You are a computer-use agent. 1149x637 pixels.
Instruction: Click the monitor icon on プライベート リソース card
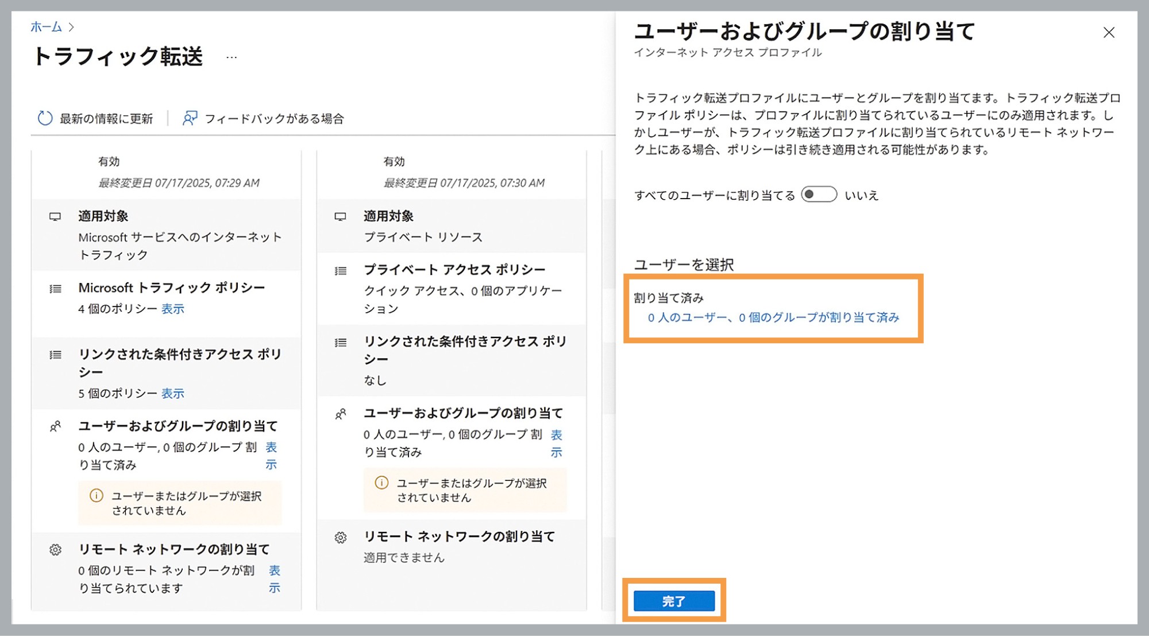click(x=342, y=217)
